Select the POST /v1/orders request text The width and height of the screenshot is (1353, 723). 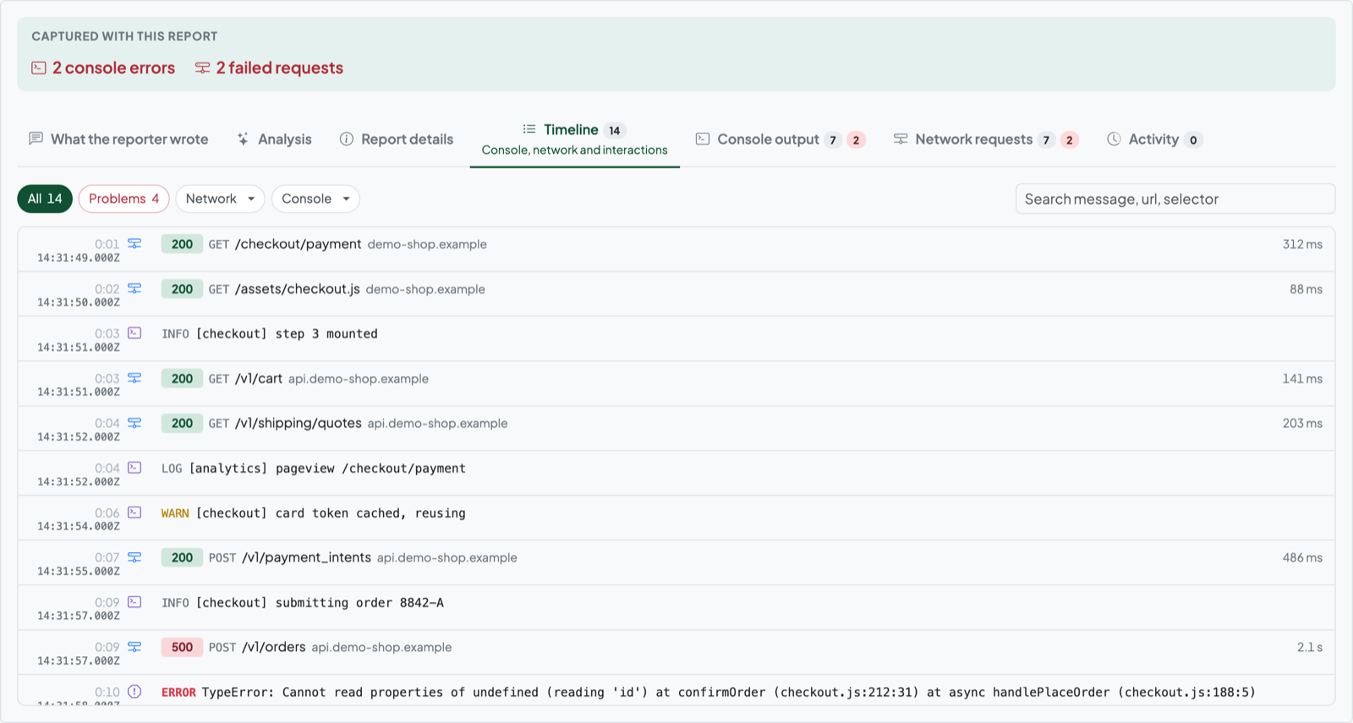click(257, 648)
